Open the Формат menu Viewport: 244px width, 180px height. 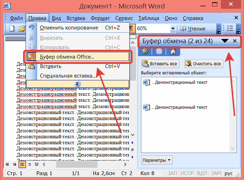pyautogui.click(x=100, y=18)
